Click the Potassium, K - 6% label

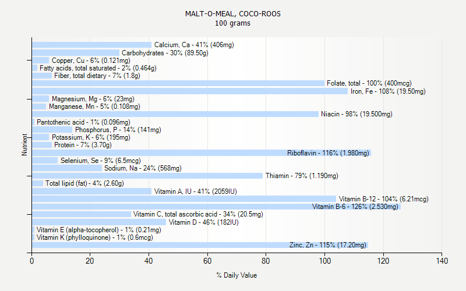pyautogui.click(x=91, y=137)
